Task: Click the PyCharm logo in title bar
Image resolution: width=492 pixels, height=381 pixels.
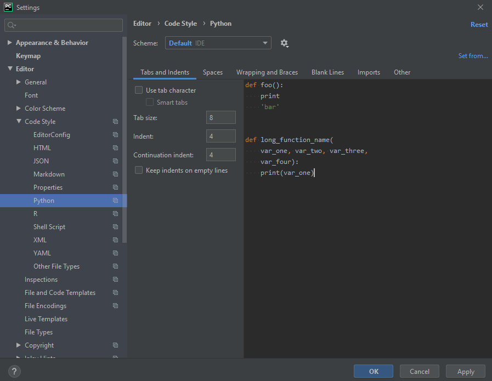Action: (8, 7)
